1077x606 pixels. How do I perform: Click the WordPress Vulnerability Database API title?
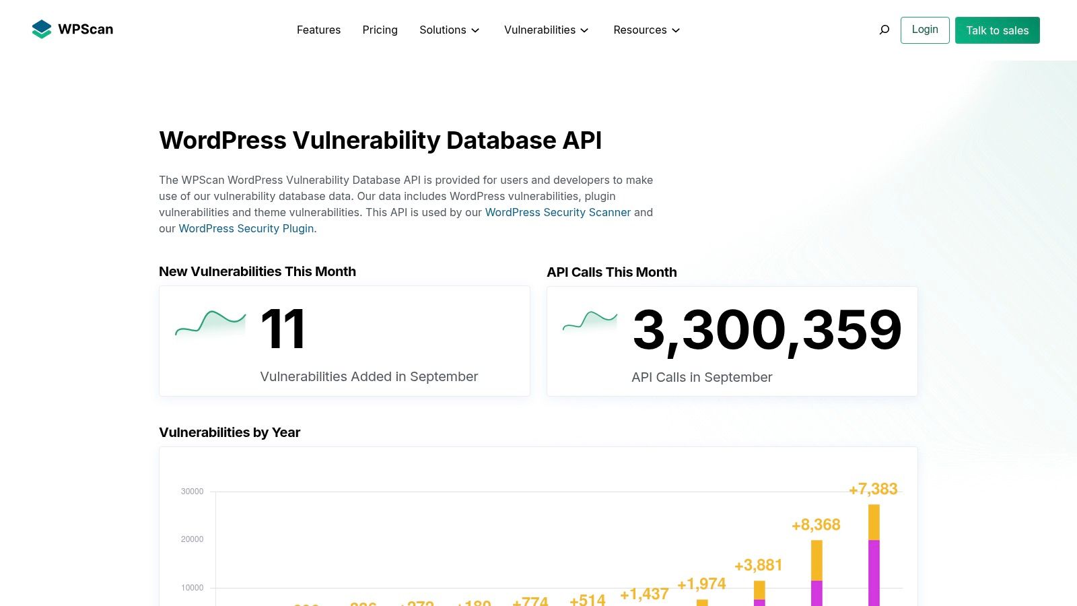380,140
